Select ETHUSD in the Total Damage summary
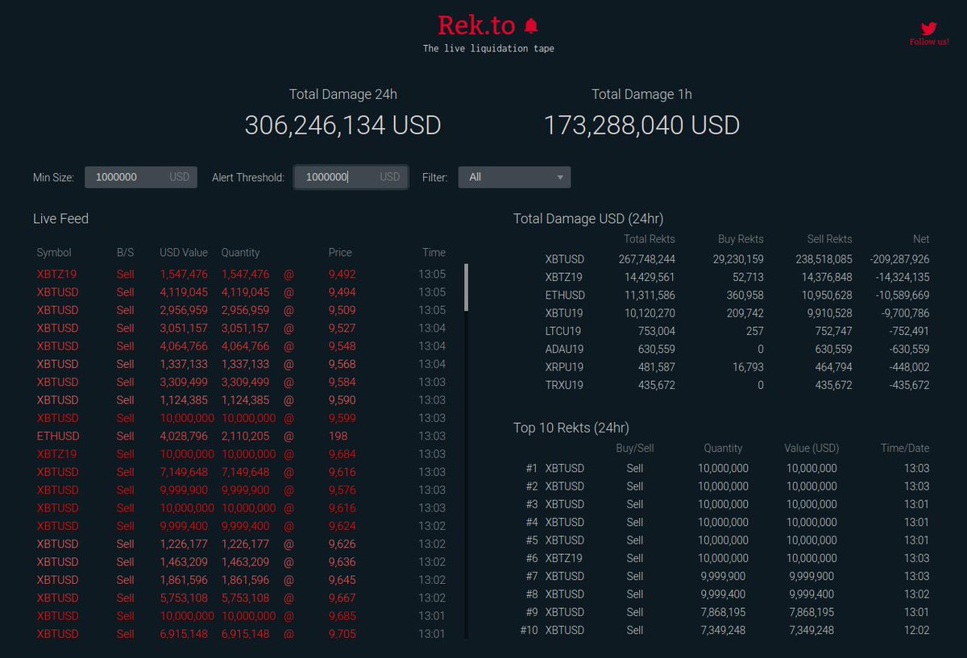The image size is (967, 658). (x=565, y=295)
